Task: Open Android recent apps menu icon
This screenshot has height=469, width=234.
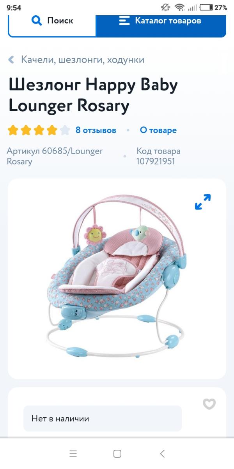Action: (73, 454)
